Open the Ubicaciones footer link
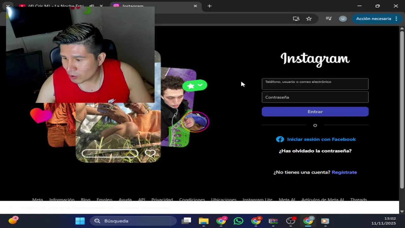Image resolution: width=405 pixels, height=228 pixels. pyautogui.click(x=224, y=199)
